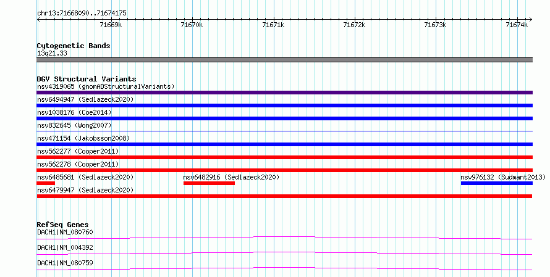Select the magenta DACH1 NM_080759 transcript line
This screenshot has width=550, height=277.
[x=284, y=268]
